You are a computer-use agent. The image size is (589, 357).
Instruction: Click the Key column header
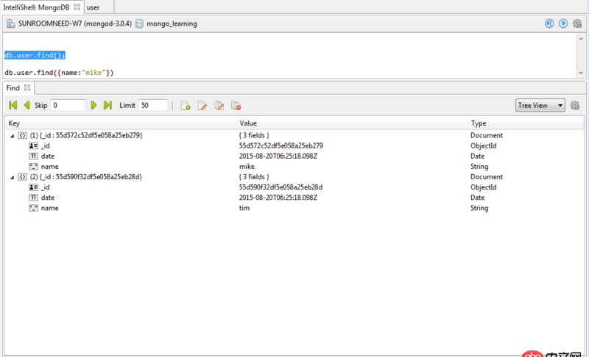(x=121, y=123)
